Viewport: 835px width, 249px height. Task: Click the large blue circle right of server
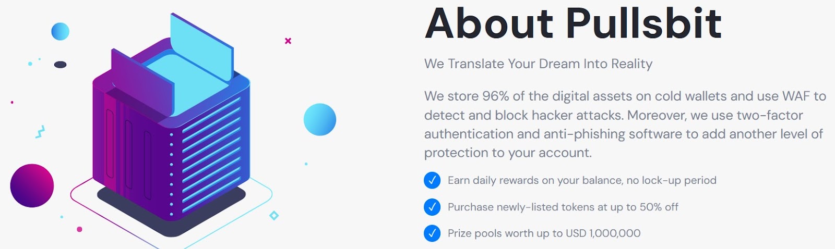[320, 119]
